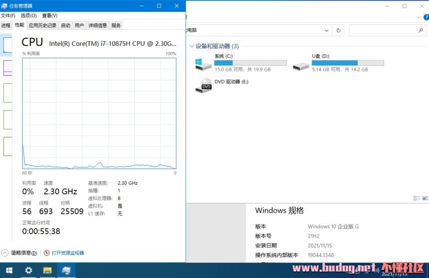Click the Task Manager taskbar icon
Image resolution: width=429 pixels, height=278 pixels.
tap(66, 271)
